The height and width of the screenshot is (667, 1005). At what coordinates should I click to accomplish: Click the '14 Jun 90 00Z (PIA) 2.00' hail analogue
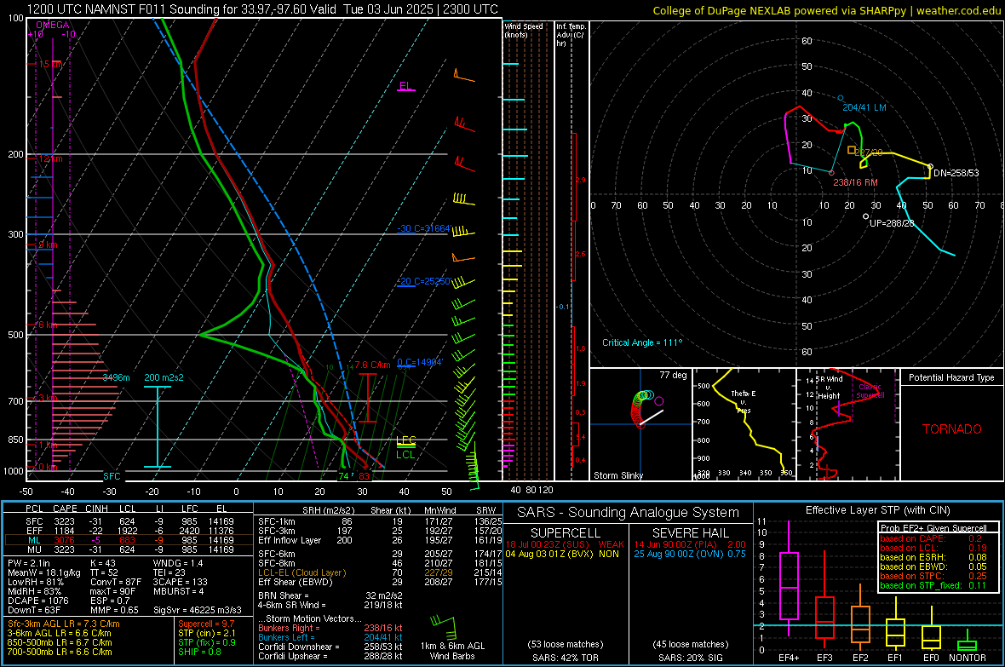click(x=690, y=544)
